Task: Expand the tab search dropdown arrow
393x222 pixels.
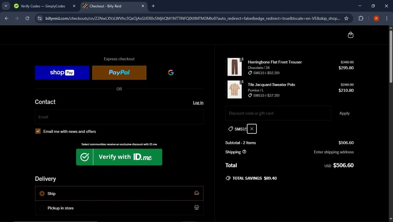Action: coord(6,6)
